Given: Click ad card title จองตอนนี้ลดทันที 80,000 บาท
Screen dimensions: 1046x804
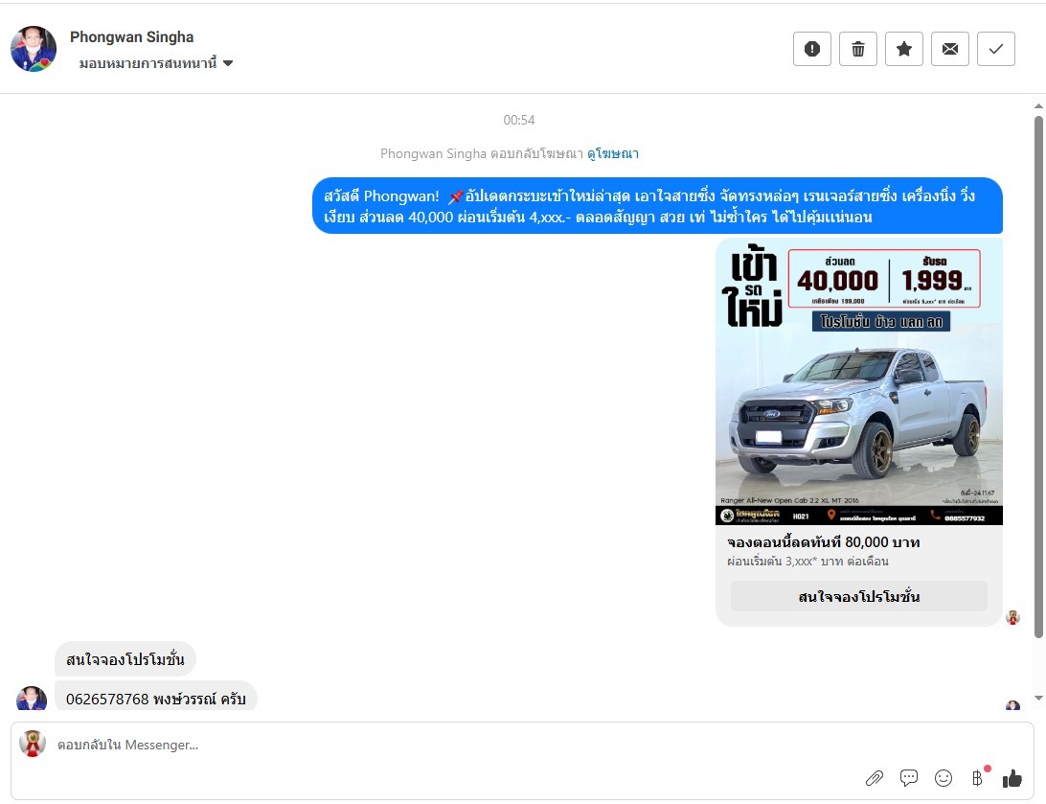Looking at the screenshot, I should pos(823,541).
